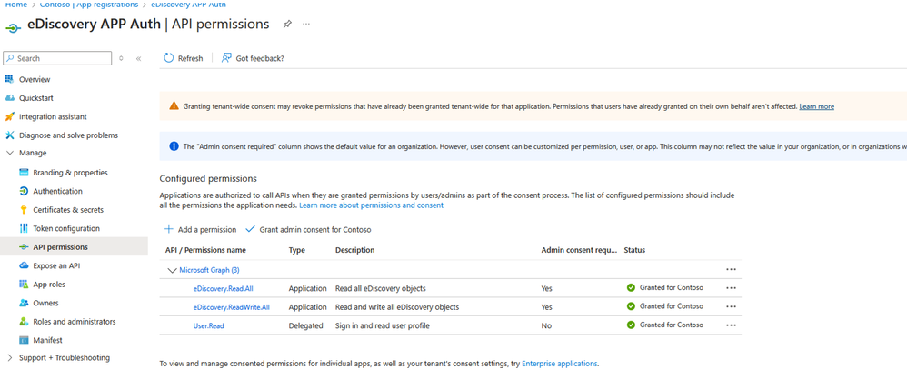Collapse the Microsoft Graph (3) group
The width and height of the screenshot is (907, 380).
172,270
